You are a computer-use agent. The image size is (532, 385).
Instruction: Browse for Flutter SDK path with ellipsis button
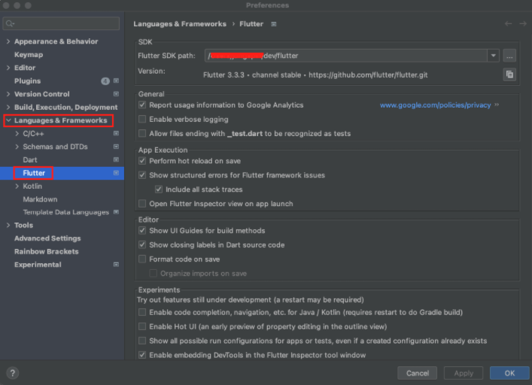509,56
